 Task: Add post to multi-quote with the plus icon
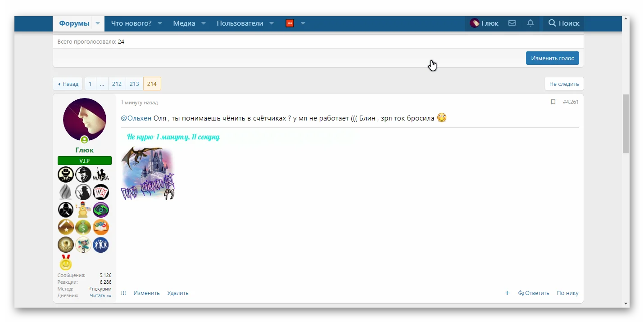click(x=507, y=293)
